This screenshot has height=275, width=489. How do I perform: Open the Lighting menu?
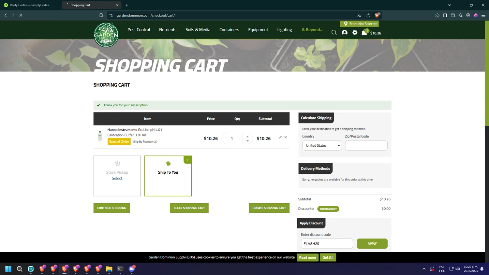pos(285,30)
